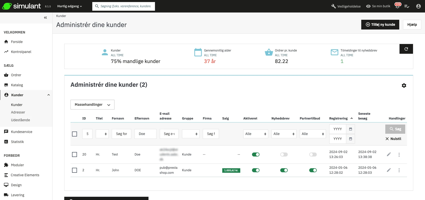Open calendar picker for registration start date

[x=350, y=129]
